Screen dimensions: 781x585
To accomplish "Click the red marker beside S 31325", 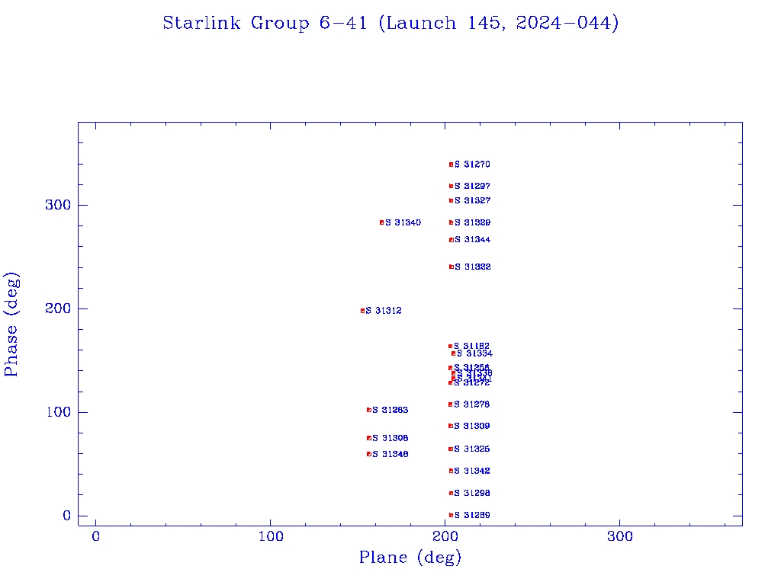I will tap(451, 449).
